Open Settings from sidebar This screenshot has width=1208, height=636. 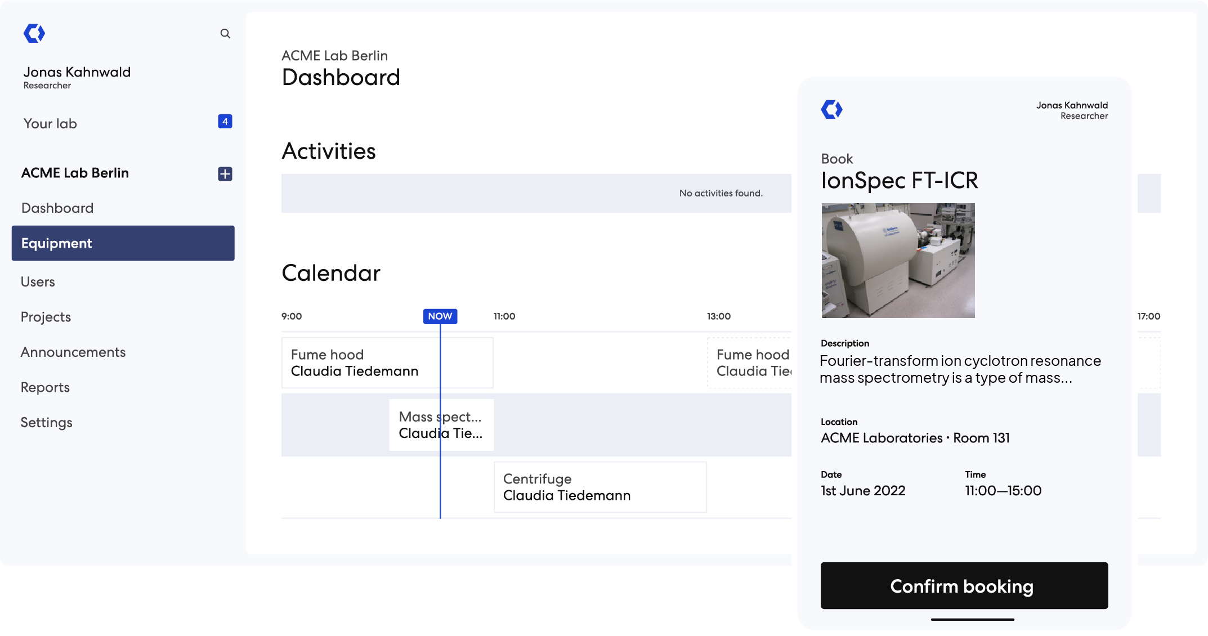46,423
